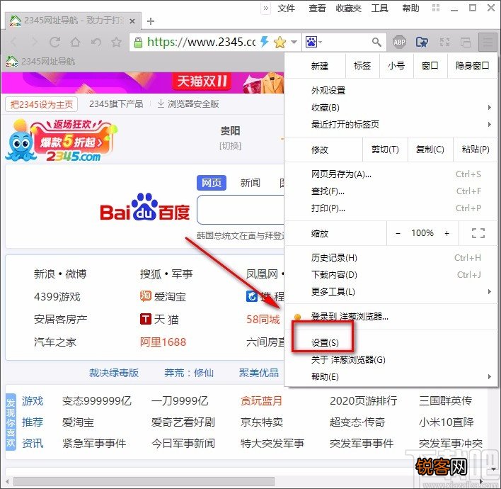Image resolution: width=501 pixels, height=489 pixels.
Task: Click the horizontal scrollbar thumb
Action: point(144,481)
